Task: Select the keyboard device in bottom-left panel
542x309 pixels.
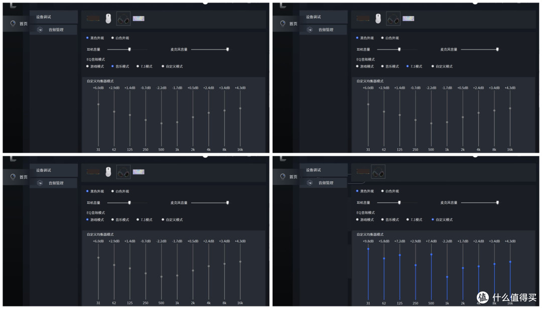Action: pyautogui.click(x=139, y=172)
